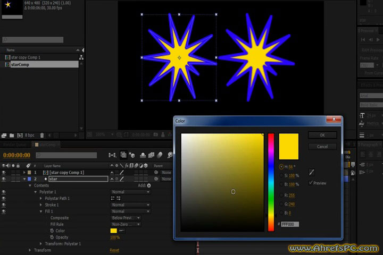The height and width of the screenshot is (255, 383).
Task: Enable motion blur icon in timeline
Action: (x=160, y=155)
